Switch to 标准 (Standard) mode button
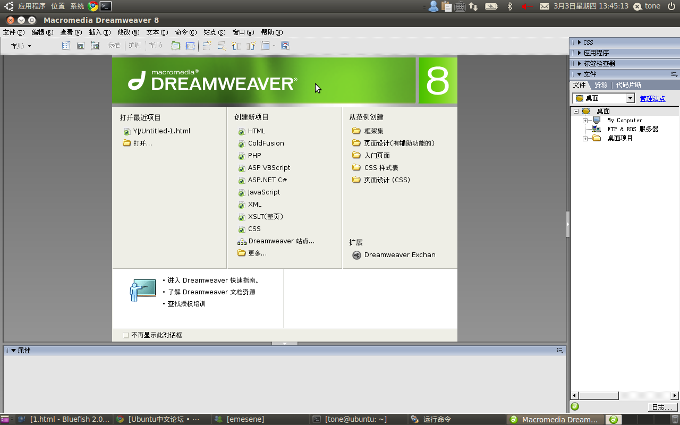The height and width of the screenshot is (425, 680). click(x=114, y=46)
